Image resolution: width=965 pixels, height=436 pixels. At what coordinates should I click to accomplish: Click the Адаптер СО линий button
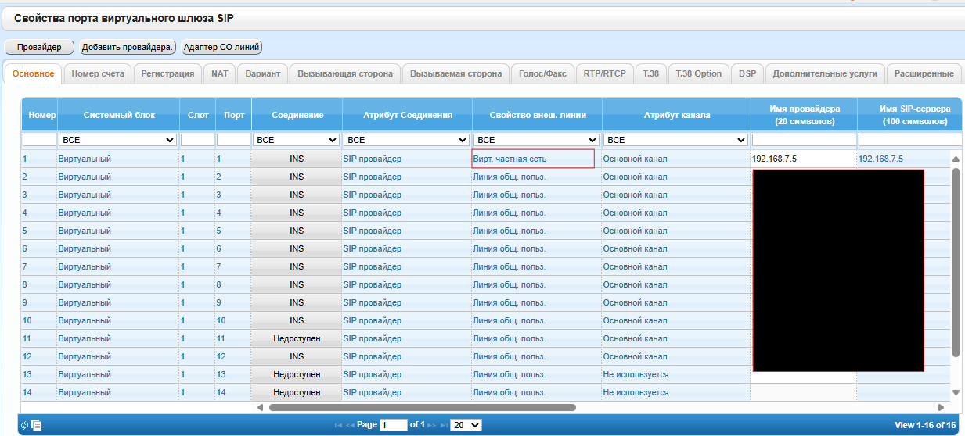[x=221, y=47]
